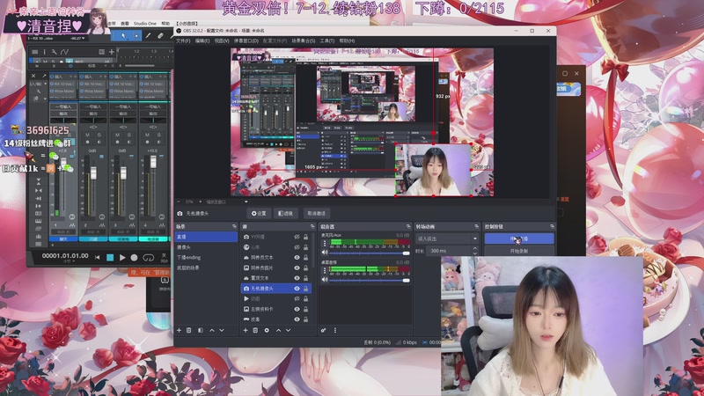Open source properties gear in Sources panel toolbar
Image resolution: width=704 pixels, height=396 pixels.
coord(267,331)
